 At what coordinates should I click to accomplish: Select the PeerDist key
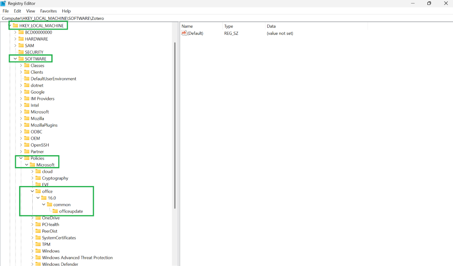(50, 231)
